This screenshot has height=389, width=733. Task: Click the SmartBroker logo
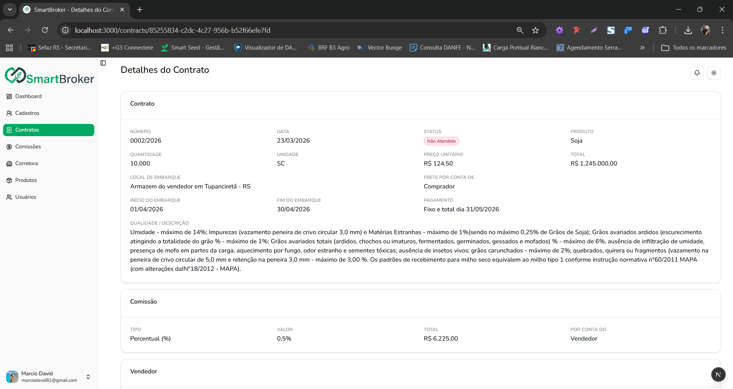(49, 76)
